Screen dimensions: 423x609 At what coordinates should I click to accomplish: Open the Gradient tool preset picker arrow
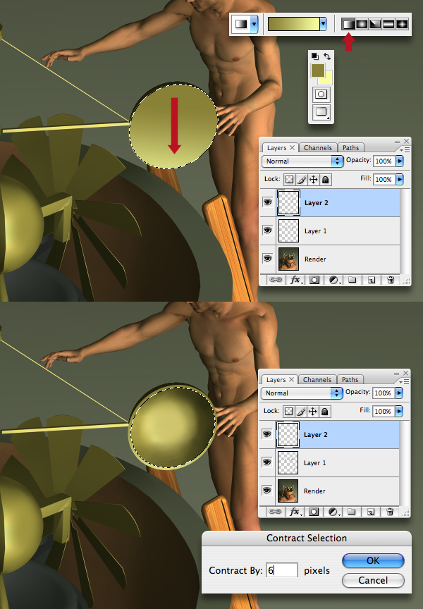coord(254,24)
